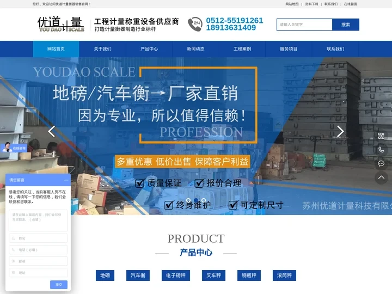The height and width of the screenshot is (294, 392).
Task: Click the mobile number 18913631409
Action: tap(231, 28)
